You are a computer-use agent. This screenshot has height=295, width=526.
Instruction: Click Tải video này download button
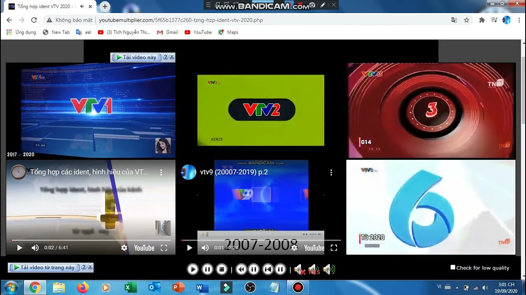[136, 57]
